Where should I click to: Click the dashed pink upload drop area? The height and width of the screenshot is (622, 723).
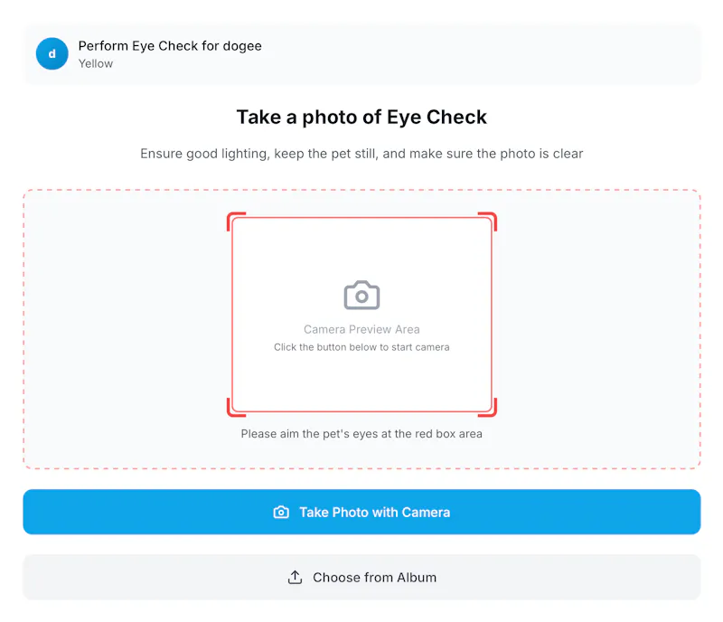(362, 329)
